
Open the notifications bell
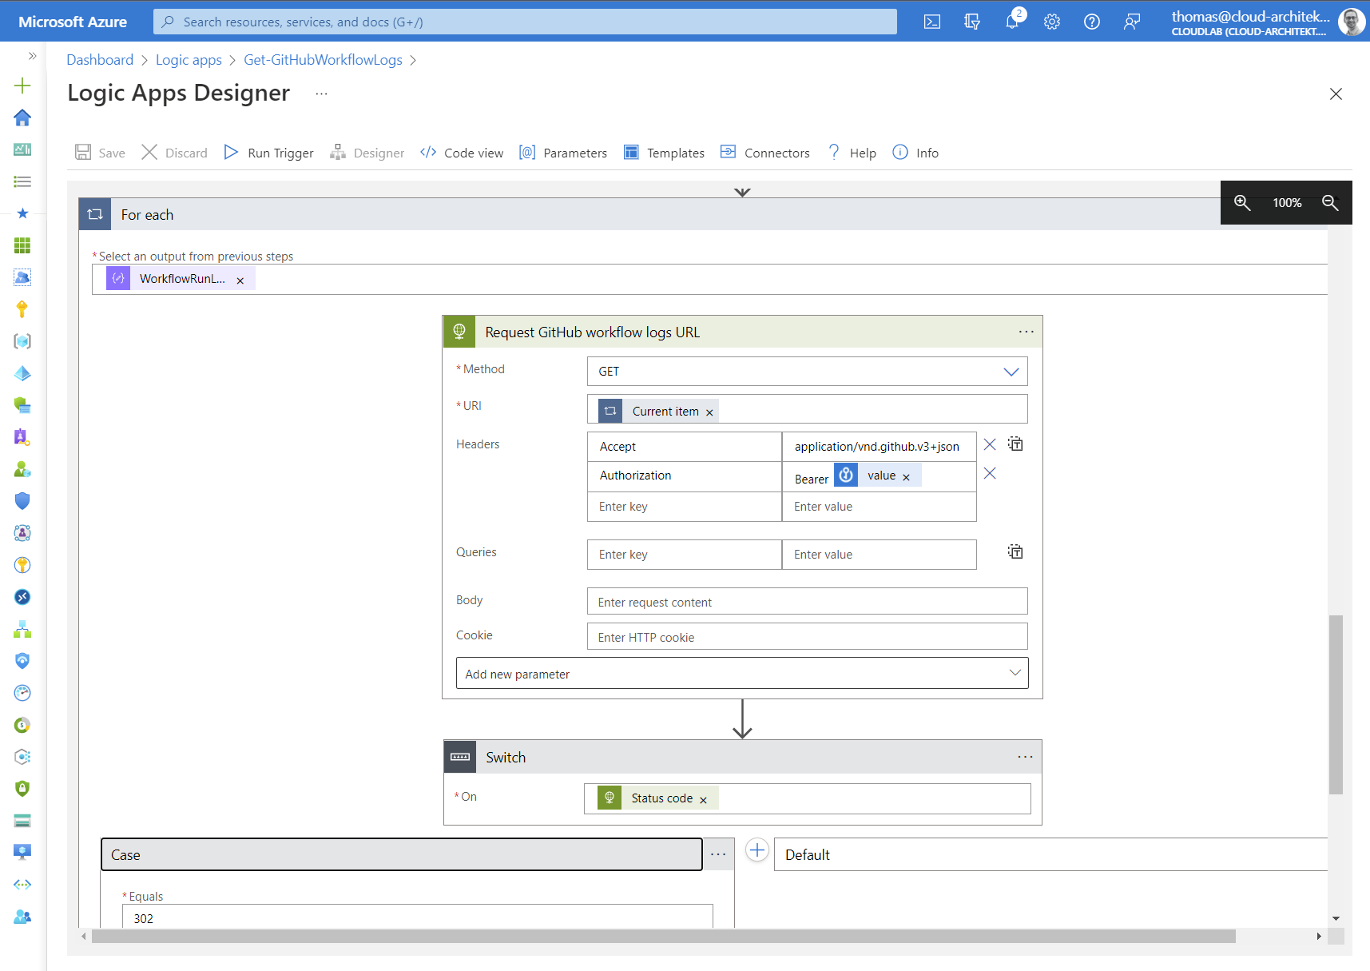[1012, 22]
